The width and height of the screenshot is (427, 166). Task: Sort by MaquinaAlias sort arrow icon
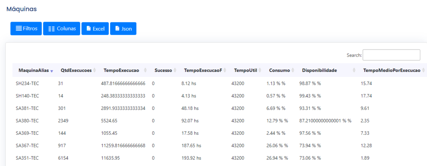click(52, 71)
